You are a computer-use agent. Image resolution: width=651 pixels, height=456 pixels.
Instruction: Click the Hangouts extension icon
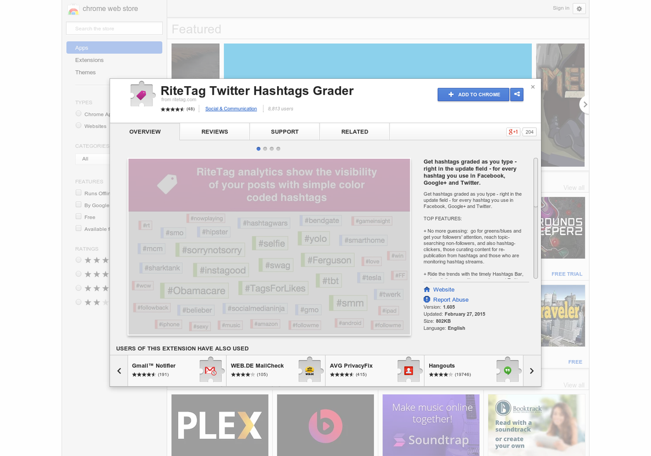point(508,370)
